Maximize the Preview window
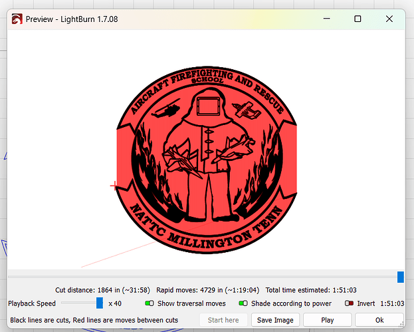Image resolution: width=414 pixels, height=332 pixels. pos(358,19)
